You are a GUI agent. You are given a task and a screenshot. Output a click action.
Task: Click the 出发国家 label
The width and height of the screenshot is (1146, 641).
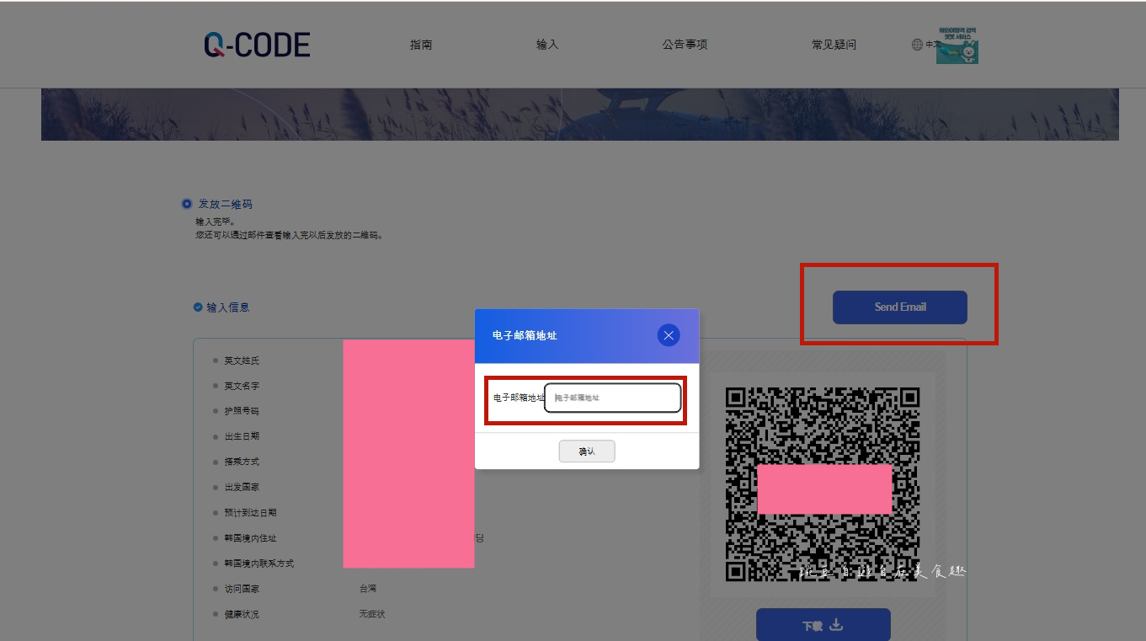coord(242,487)
